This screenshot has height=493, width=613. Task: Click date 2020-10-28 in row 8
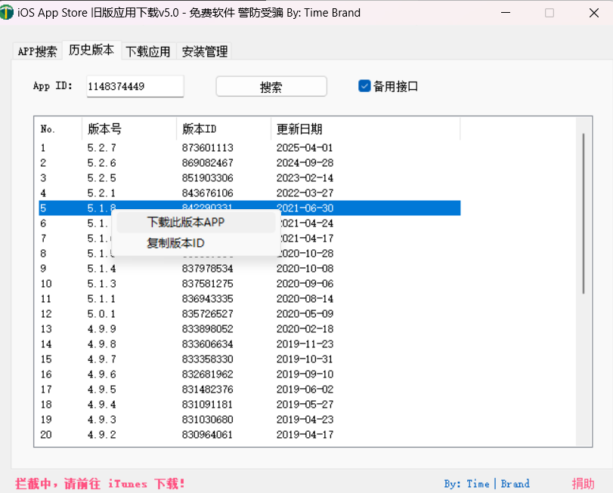tap(308, 254)
